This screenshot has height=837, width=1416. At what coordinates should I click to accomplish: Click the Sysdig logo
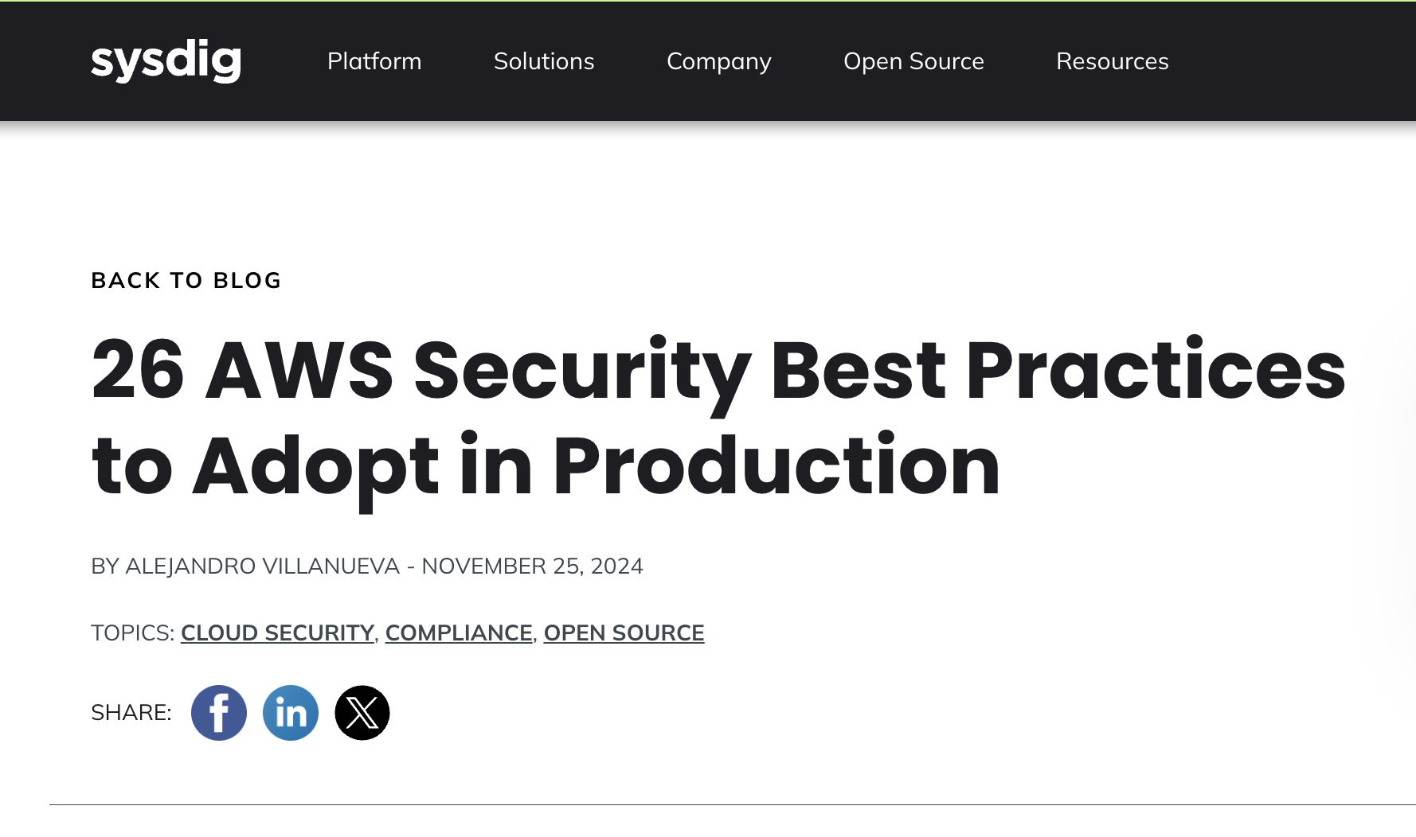(166, 60)
